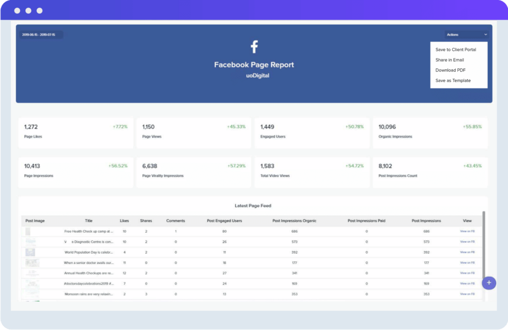
Task: Open the date range selector 2019-06-15 - 2019-07-15
Action: (x=41, y=34)
